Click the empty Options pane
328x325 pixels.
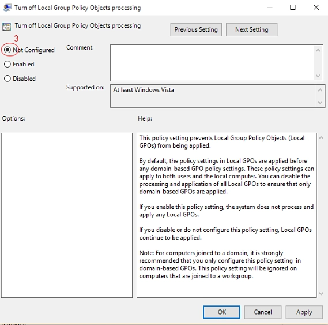coord(67,215)
